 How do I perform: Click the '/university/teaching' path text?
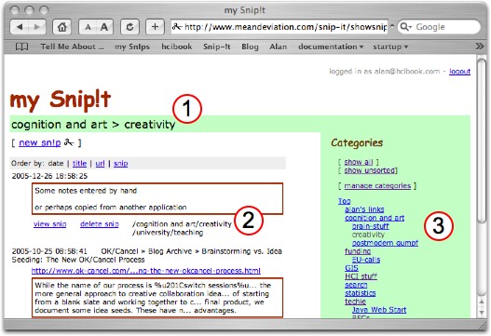pos(168,233)
